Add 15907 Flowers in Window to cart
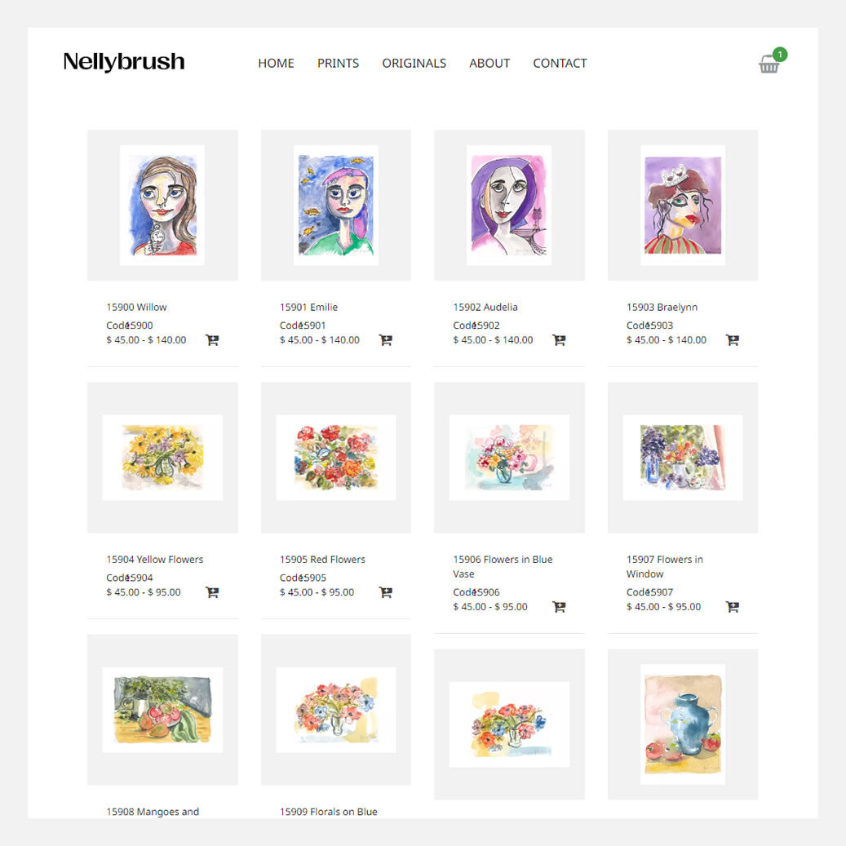The width and height of the screenshot is (846, 846). (x=733, y=607)
